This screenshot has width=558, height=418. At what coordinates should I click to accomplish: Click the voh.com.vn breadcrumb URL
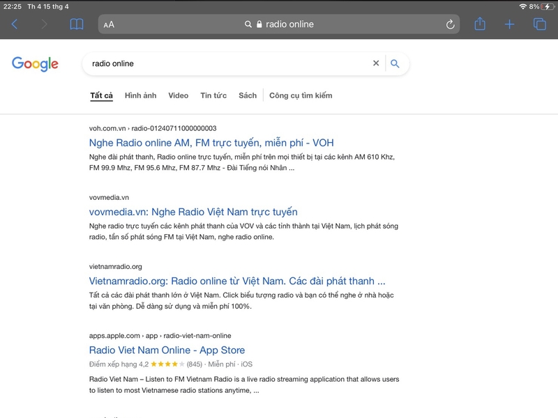click(x=153, y=128)
